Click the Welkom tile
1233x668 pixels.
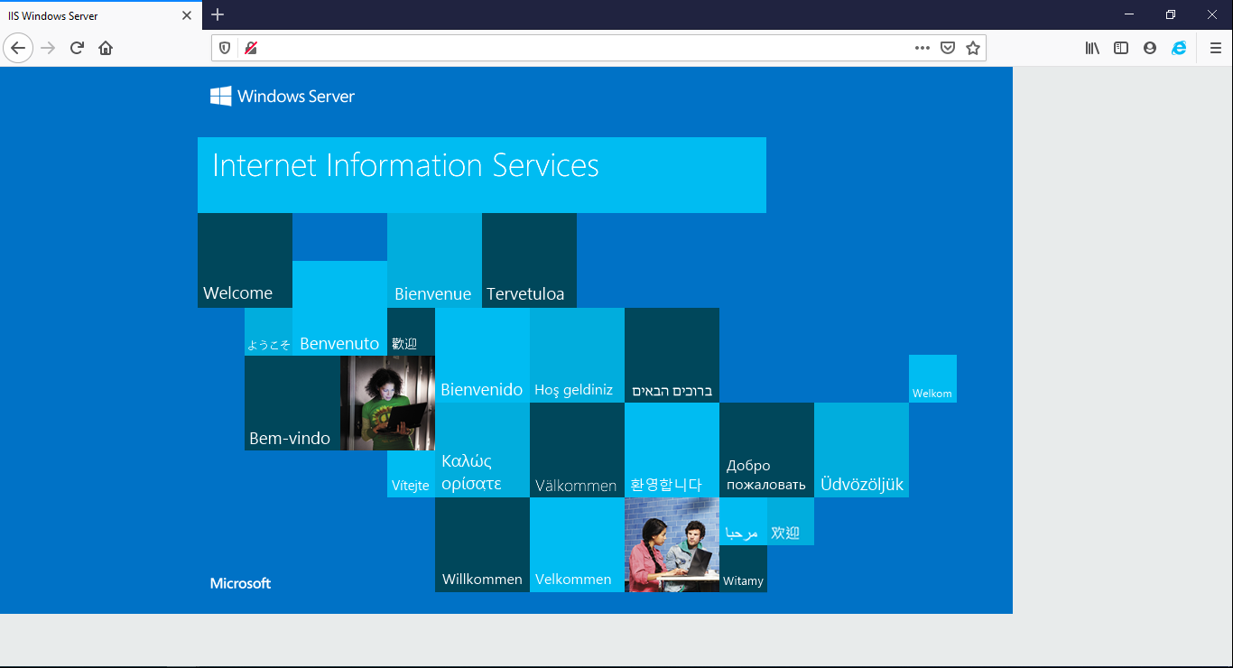click(932, 378)
